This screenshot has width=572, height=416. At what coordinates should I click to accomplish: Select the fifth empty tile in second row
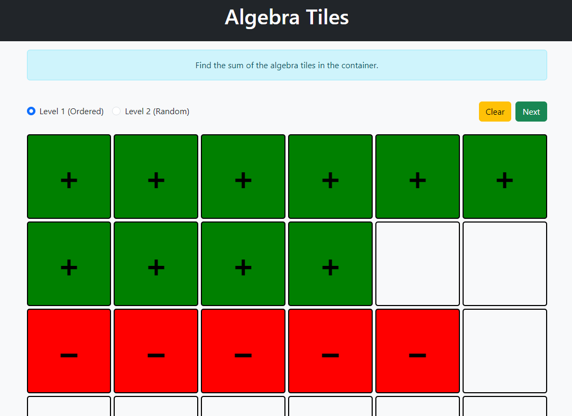(418, 264)
